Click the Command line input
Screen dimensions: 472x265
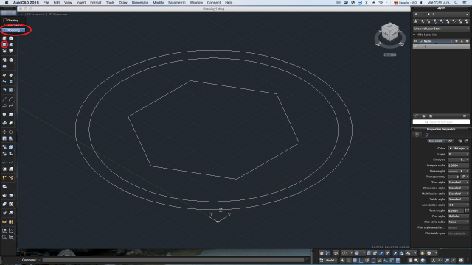[x=173, y=260]
